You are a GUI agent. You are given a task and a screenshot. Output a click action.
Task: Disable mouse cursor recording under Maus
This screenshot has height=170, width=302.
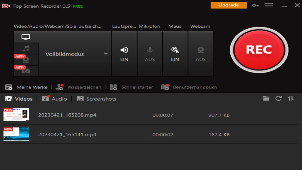tap(175, 54)
